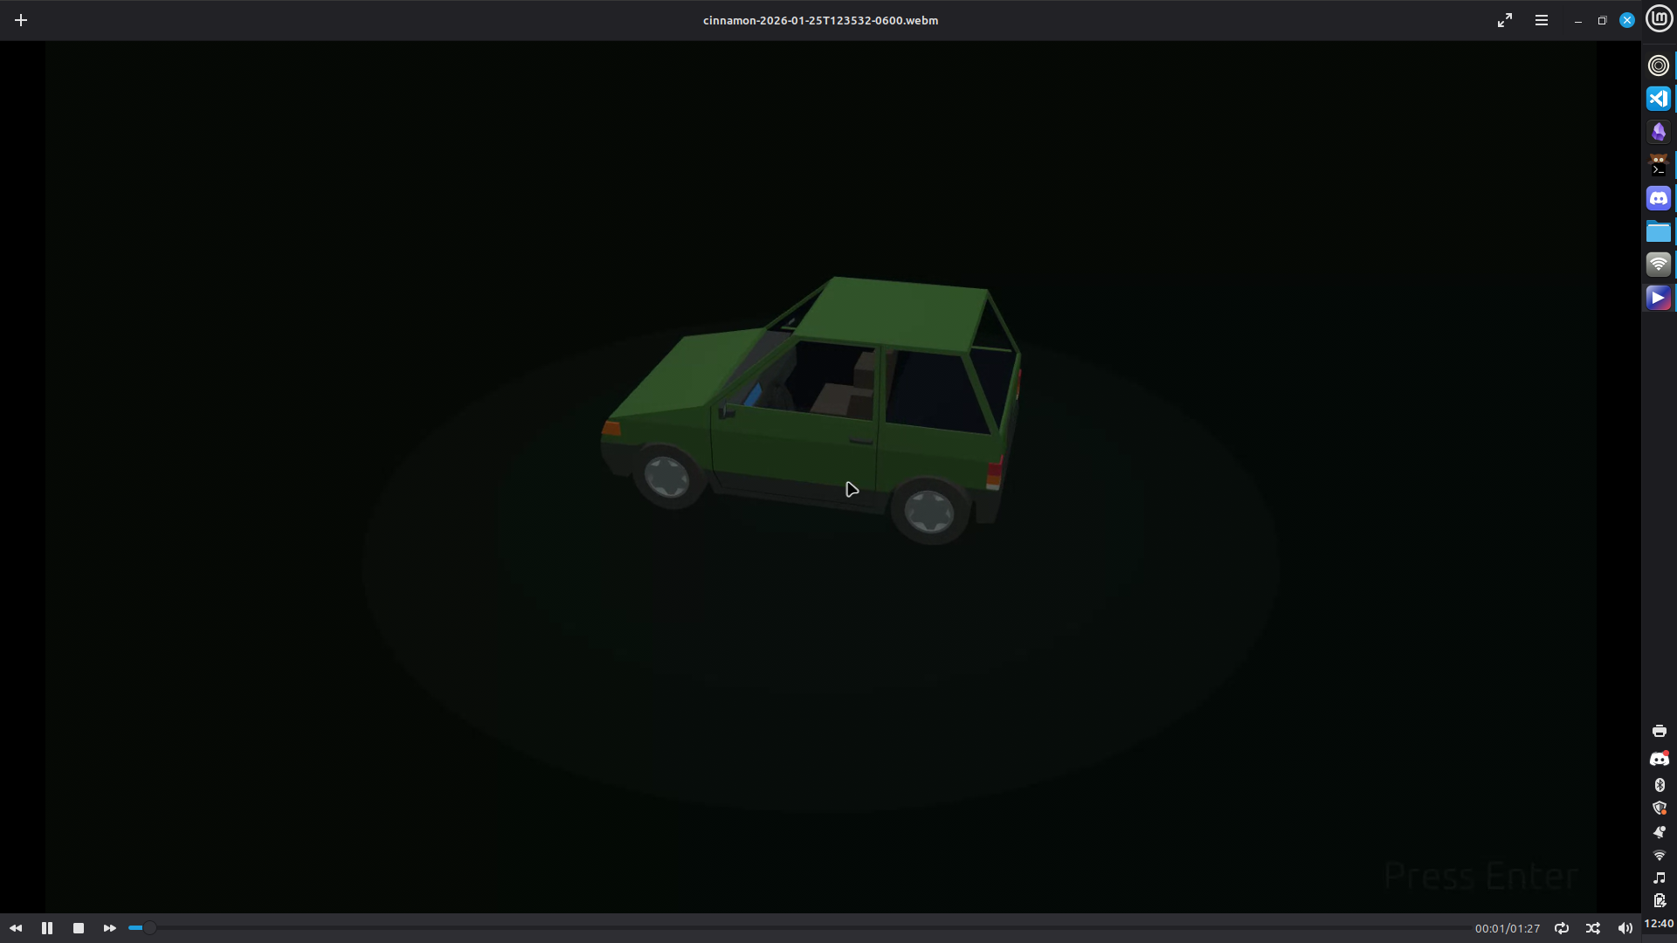
Task: Add media with the plus button
Action: (x=21, y=20)
